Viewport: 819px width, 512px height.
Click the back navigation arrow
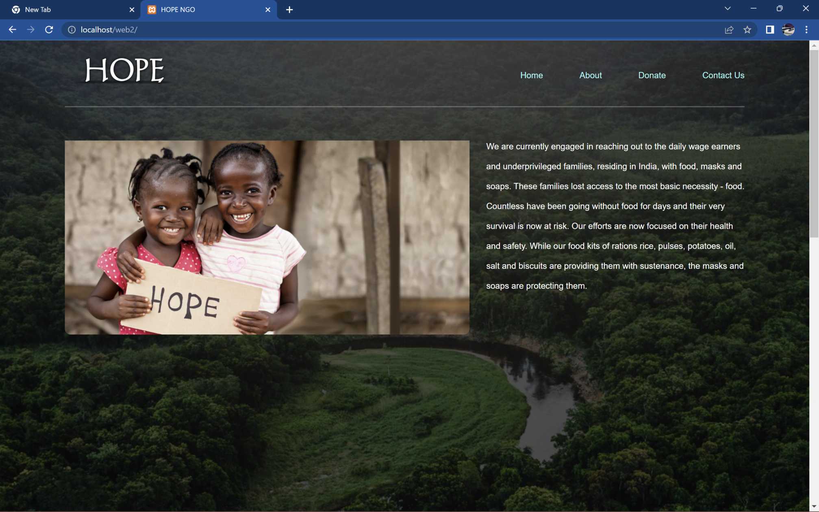(13, 29)
